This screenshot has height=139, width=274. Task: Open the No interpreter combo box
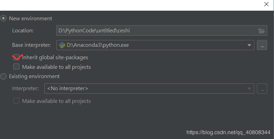(148, 89)
